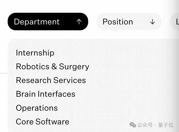Click the 公众号 watermark text

point(145,125)
